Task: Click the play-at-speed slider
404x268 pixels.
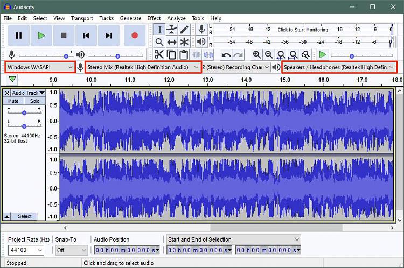Action: pyautogui.click(x=362, y=55)
